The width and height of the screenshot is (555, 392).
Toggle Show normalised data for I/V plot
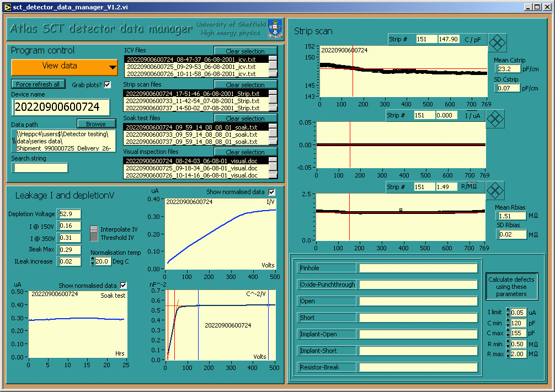[271, 192]
